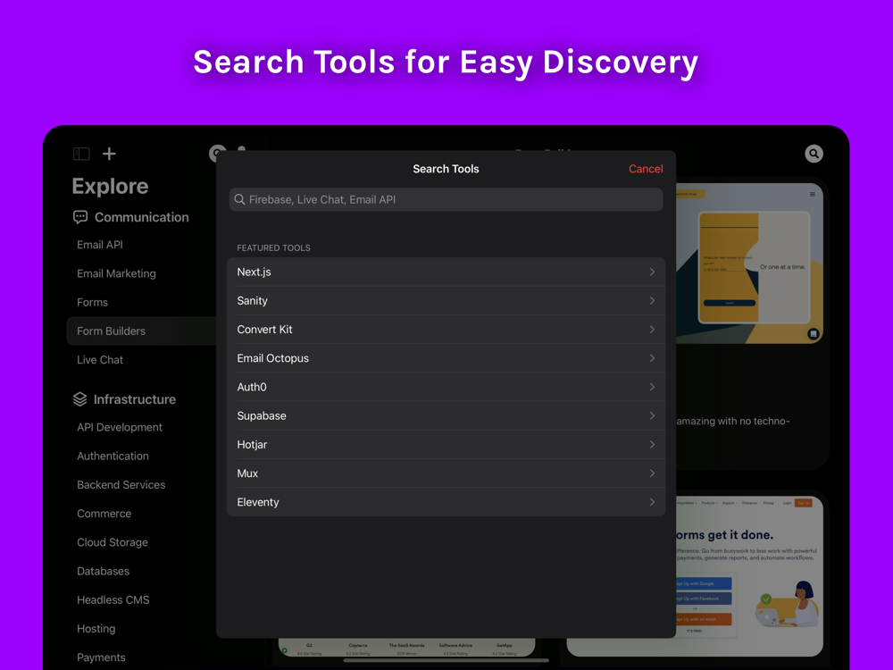Select Hosting in the sidebar
The image size is (893, 670).
(x=96, y=628)
